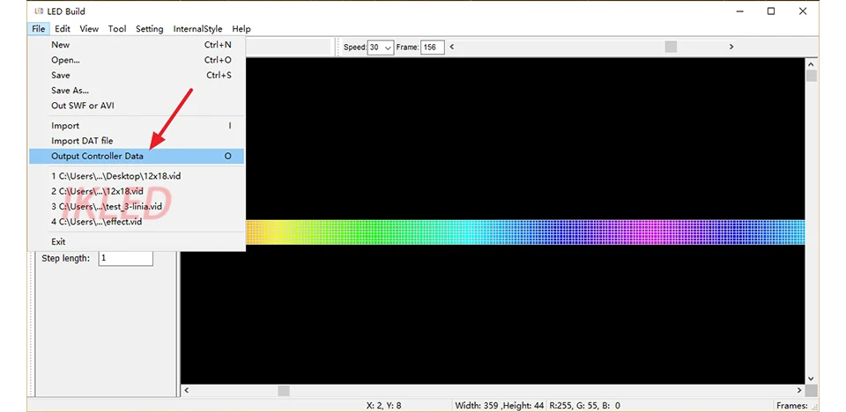
Task: Click the R:255, G: 55, B: 0 status text
Action: 585,406
